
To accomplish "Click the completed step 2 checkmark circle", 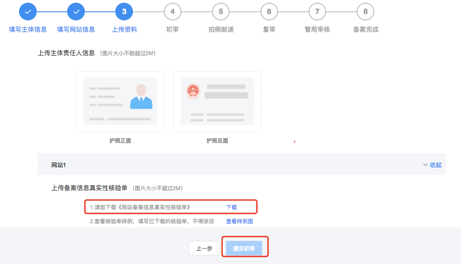I will (x=76, y=11).
